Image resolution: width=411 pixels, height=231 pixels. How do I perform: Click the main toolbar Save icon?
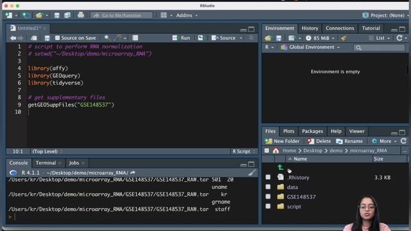57,15
